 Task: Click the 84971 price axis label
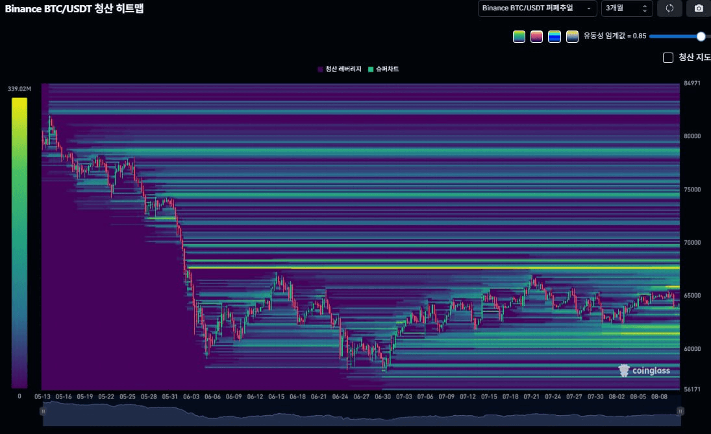692,83
